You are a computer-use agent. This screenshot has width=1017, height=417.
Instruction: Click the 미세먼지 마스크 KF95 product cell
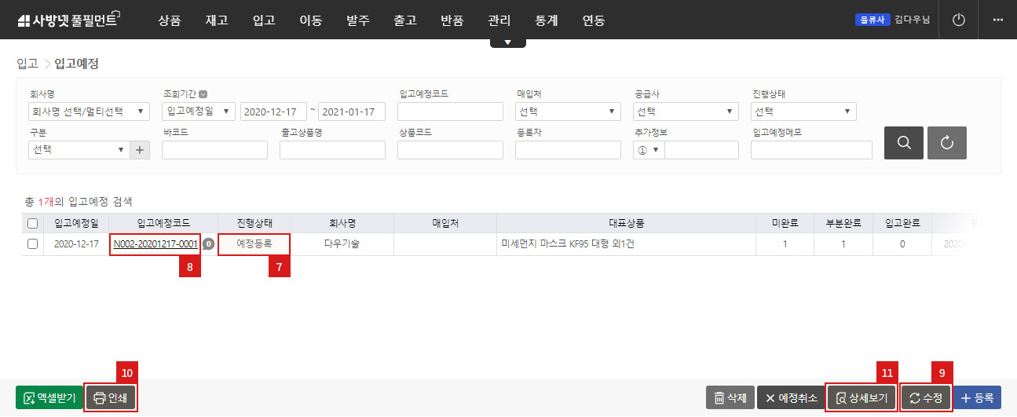(x=626, y=244)
